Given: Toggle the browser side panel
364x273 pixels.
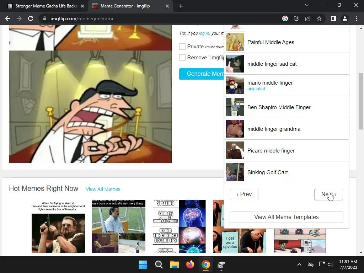Looking at the screenshot, I should pyautogui.click(x=333, y=18).
